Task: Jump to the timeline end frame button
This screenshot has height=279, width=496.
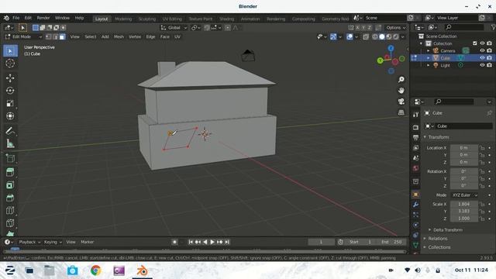Action: pos(227,242)
